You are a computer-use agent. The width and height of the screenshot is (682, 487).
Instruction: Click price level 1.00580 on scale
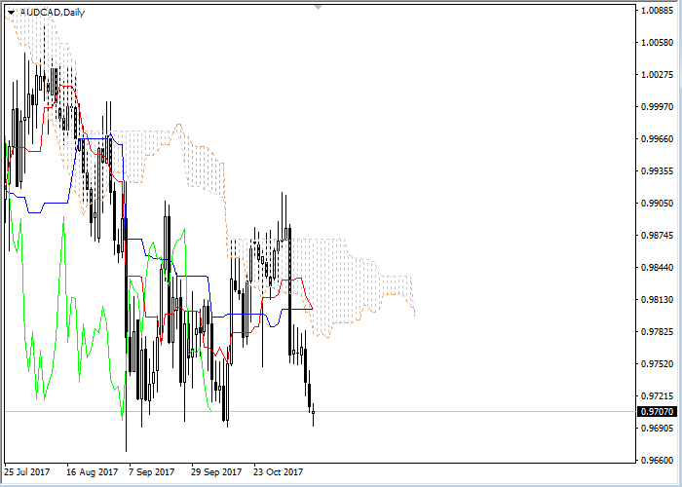tap(658, 43)
